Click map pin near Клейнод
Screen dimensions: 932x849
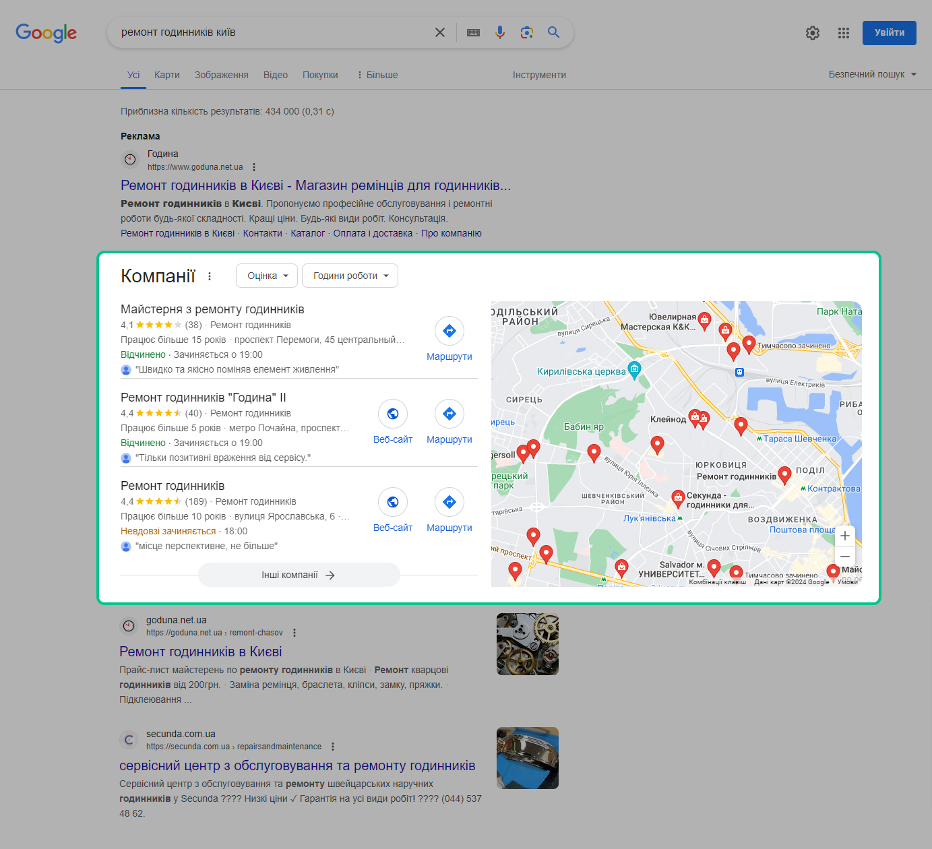[x=695, y=418]
